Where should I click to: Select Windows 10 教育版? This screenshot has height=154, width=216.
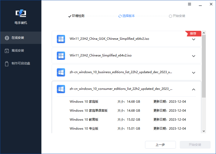point(84,119)
